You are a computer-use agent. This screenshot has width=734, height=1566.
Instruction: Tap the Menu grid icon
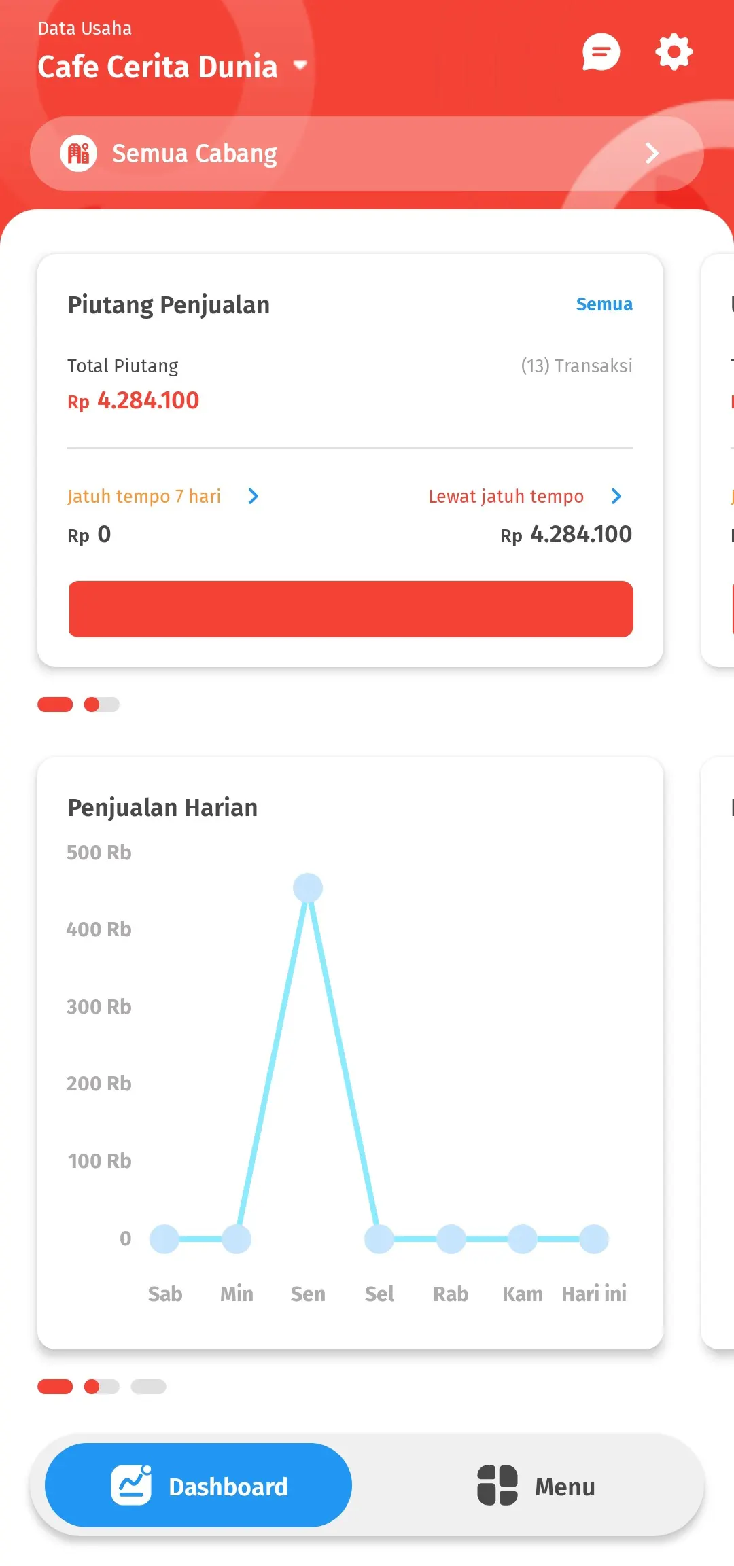498,1487
